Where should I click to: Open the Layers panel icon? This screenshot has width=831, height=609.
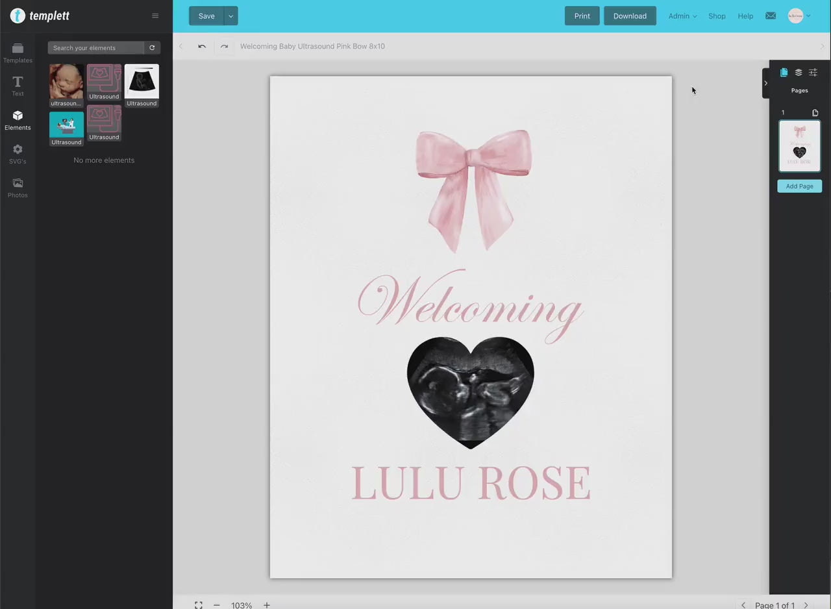pyautogui.click(x=799, y=73)
